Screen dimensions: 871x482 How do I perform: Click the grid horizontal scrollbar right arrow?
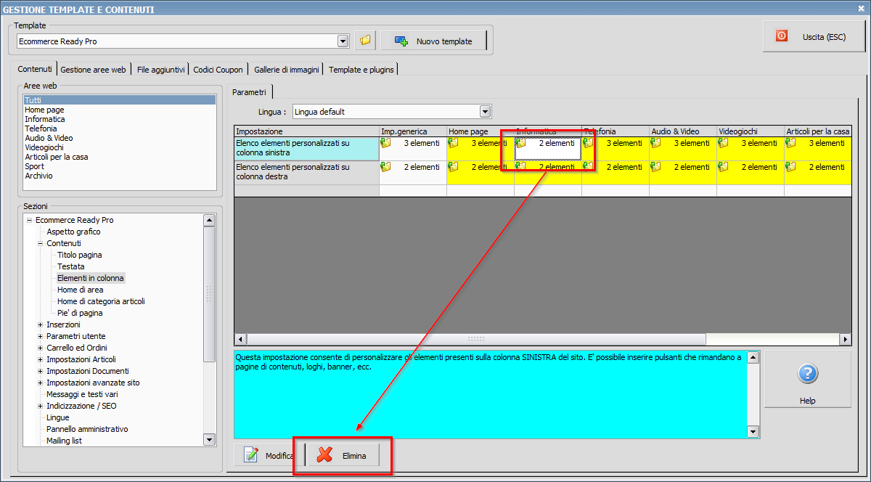click(x=845, y=339)
